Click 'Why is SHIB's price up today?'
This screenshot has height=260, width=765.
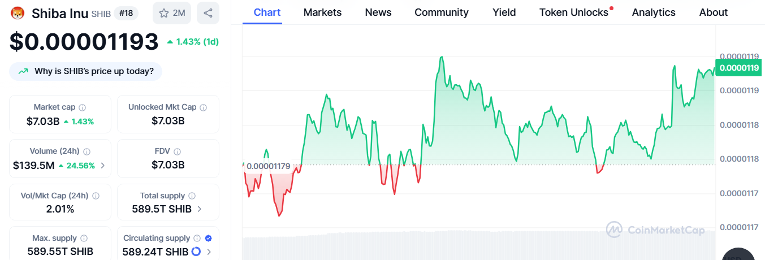[85, 72]
